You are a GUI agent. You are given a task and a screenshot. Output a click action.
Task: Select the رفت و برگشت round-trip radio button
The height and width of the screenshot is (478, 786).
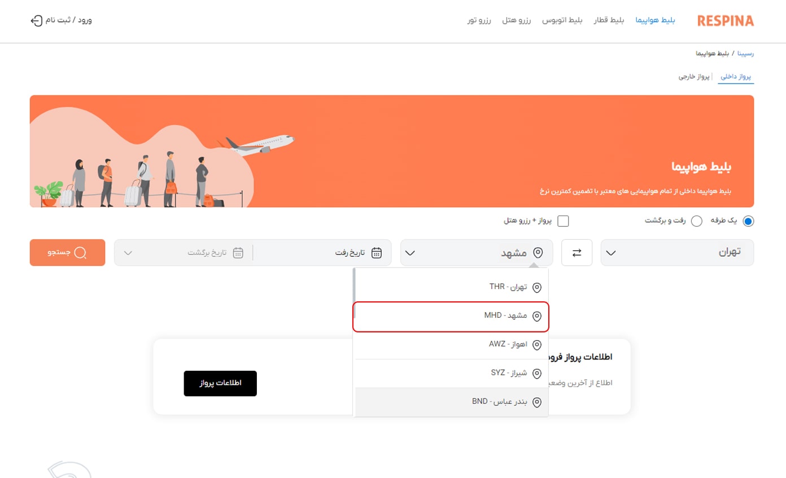point(697,221)
